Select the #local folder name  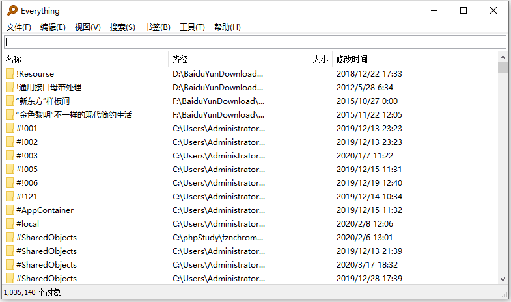28,224
